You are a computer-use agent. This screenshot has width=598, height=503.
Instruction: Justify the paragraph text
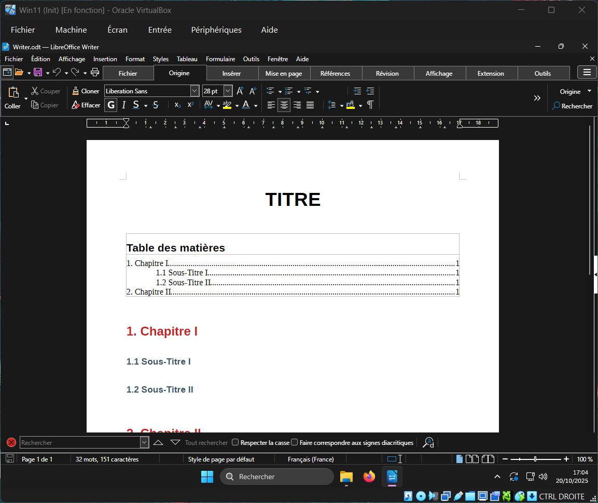tap(310, 105)
